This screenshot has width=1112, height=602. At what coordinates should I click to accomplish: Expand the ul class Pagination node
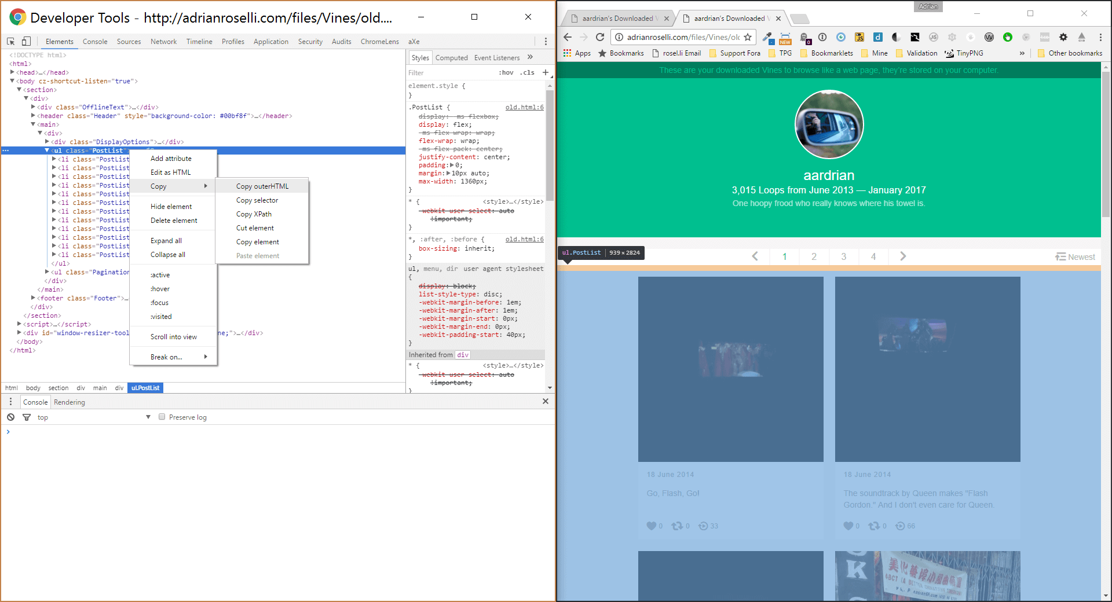pyautogui.click(x=47, y=272)
